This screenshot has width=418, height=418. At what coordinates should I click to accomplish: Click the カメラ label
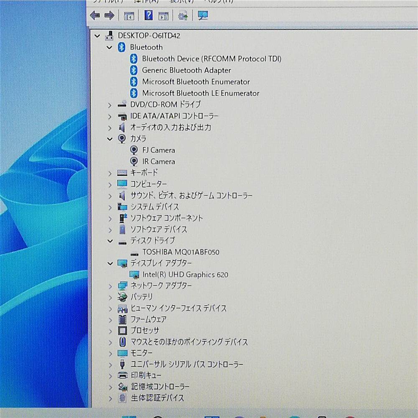[138, 139]
